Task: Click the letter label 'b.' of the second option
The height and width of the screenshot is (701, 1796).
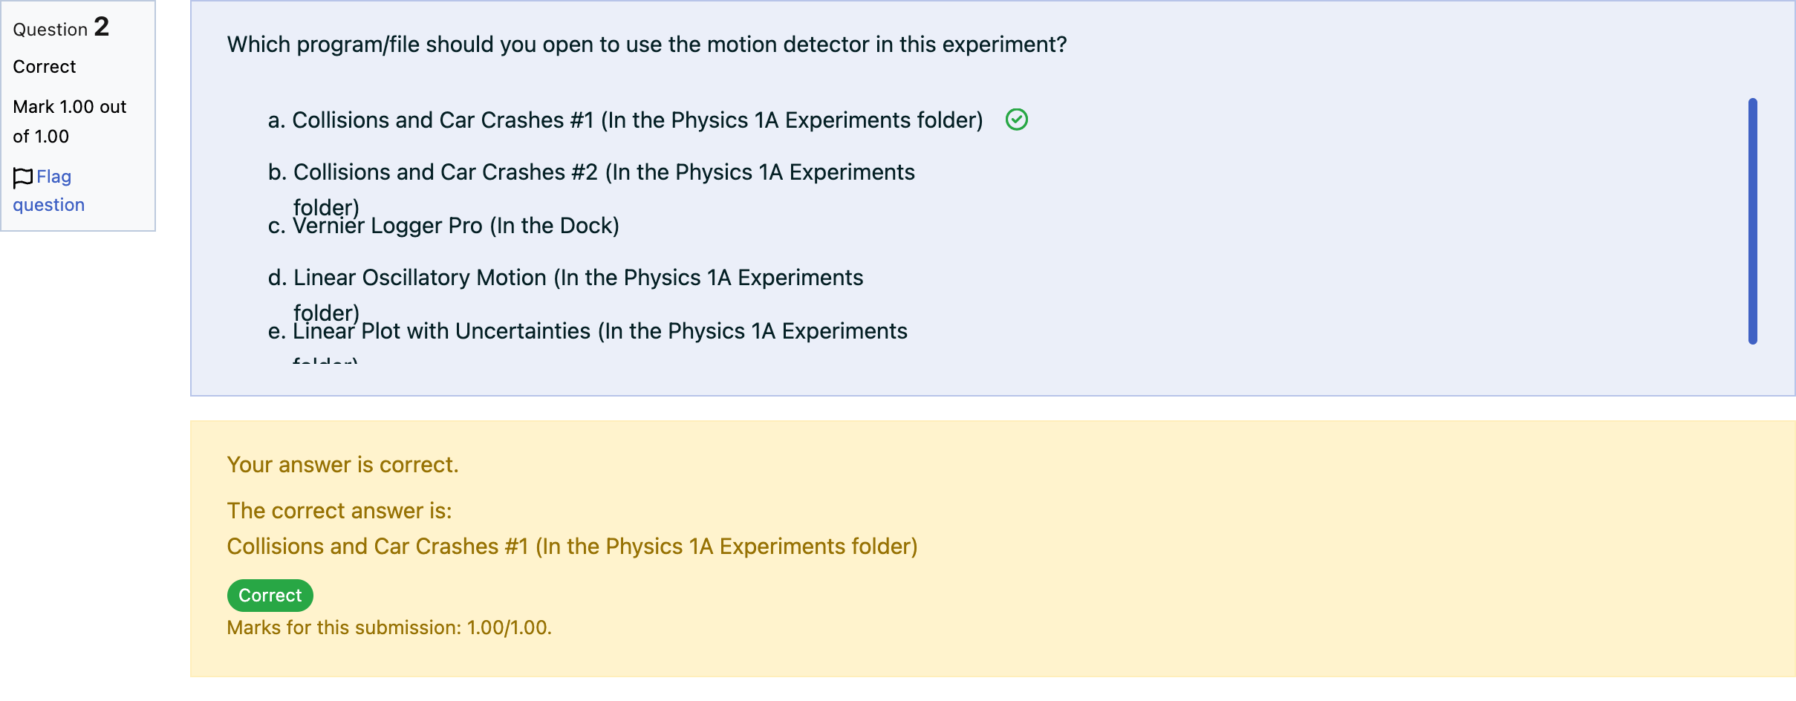Action: [x=277, y=172]
